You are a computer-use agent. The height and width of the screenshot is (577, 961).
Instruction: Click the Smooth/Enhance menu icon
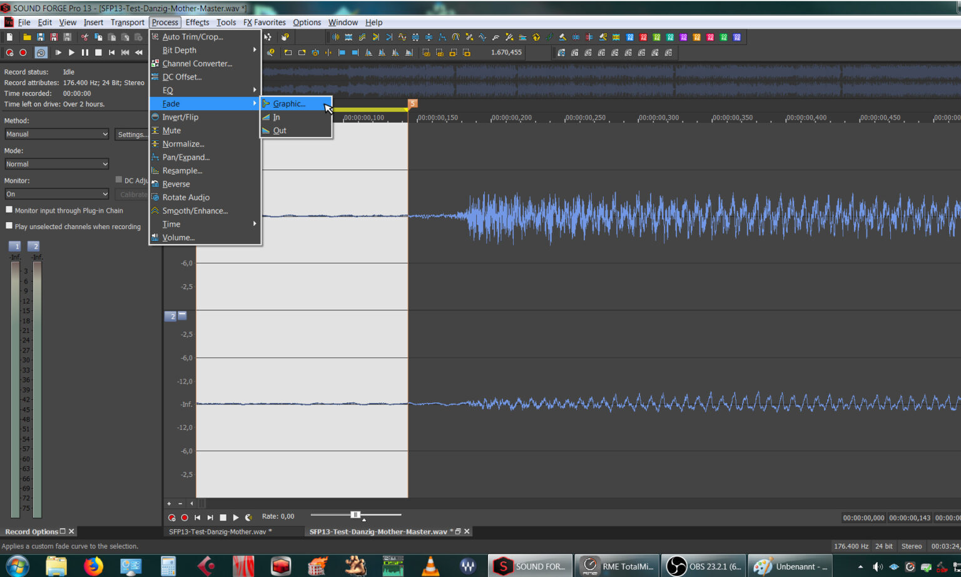coord(155,211)
